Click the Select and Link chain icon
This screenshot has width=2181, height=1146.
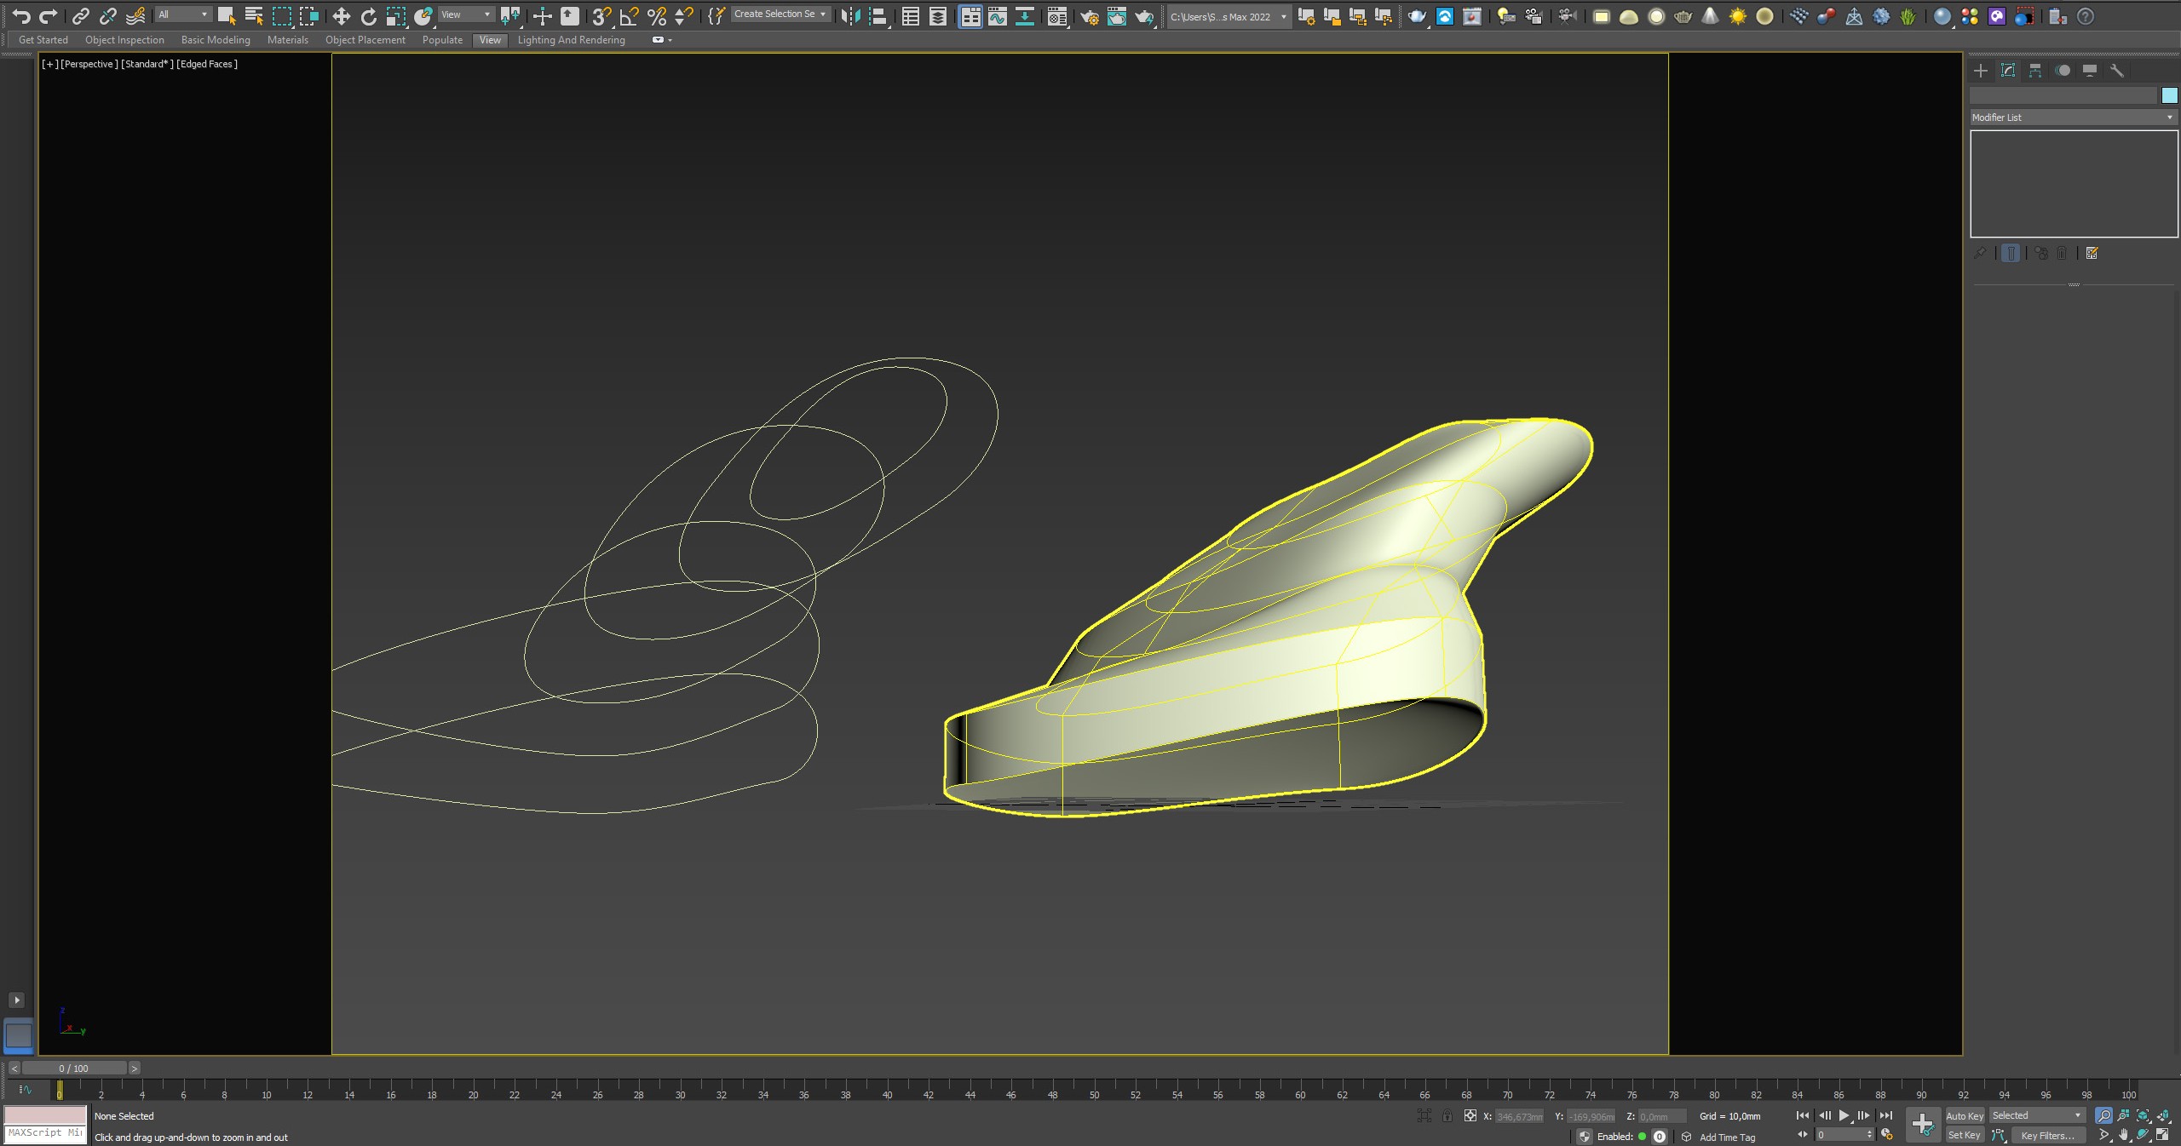(81, 16)
